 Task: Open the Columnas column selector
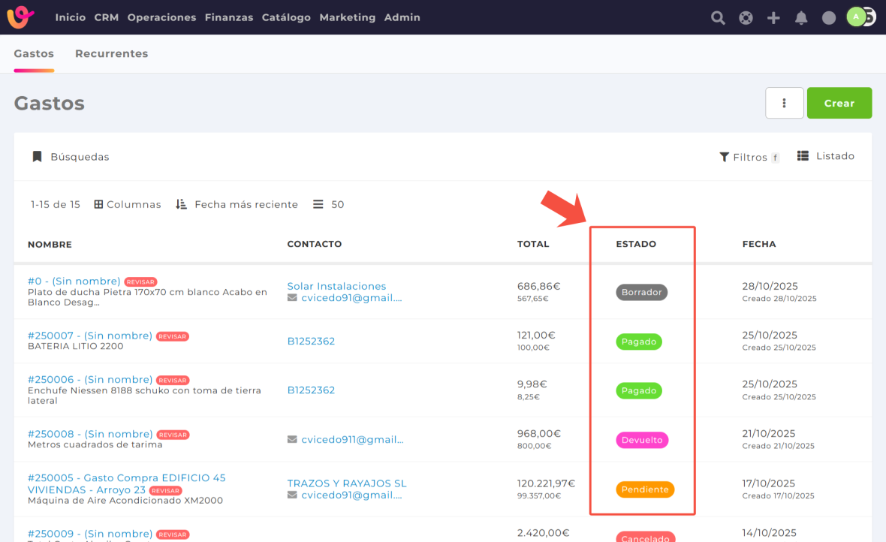pyautogui.click(x=128, y=204)
